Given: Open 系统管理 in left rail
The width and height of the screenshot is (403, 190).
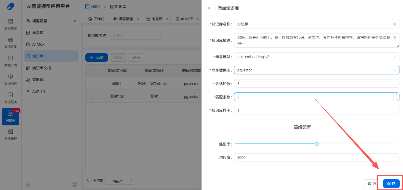Looking at the screenshot, I should tap(11, 135).
